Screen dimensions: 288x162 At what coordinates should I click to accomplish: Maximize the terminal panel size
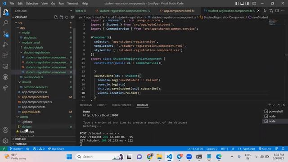(279, 105)
